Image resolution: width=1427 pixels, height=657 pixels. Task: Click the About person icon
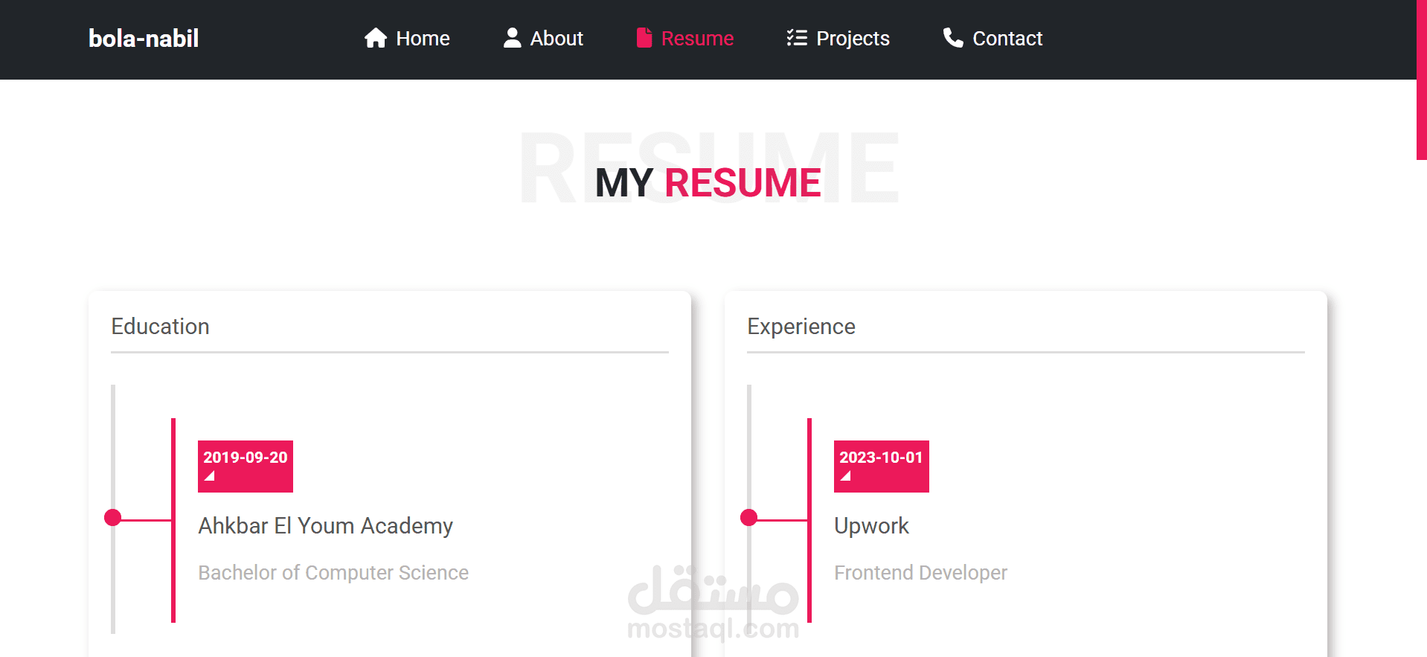tap(512, 38)
